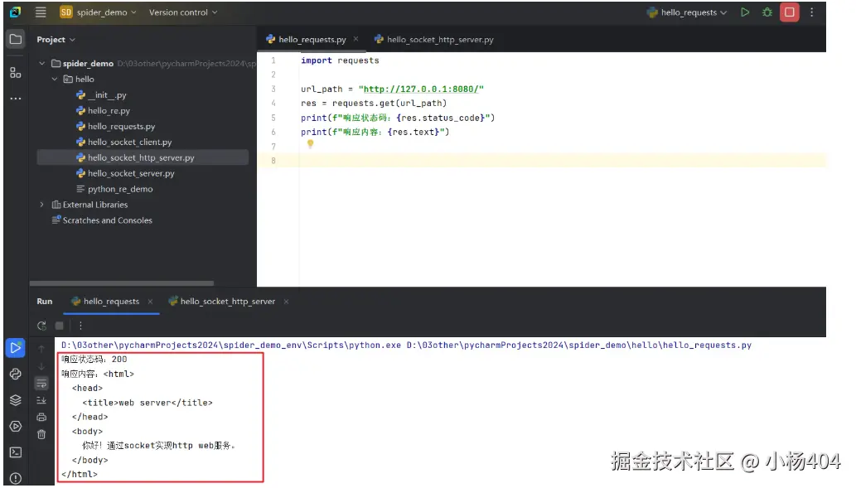856x488 pixels.
Task: Jump down the stack trace arrow
Action: click(x=41, y=366)
